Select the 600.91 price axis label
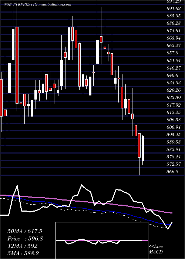 click(x=174, y=127)
